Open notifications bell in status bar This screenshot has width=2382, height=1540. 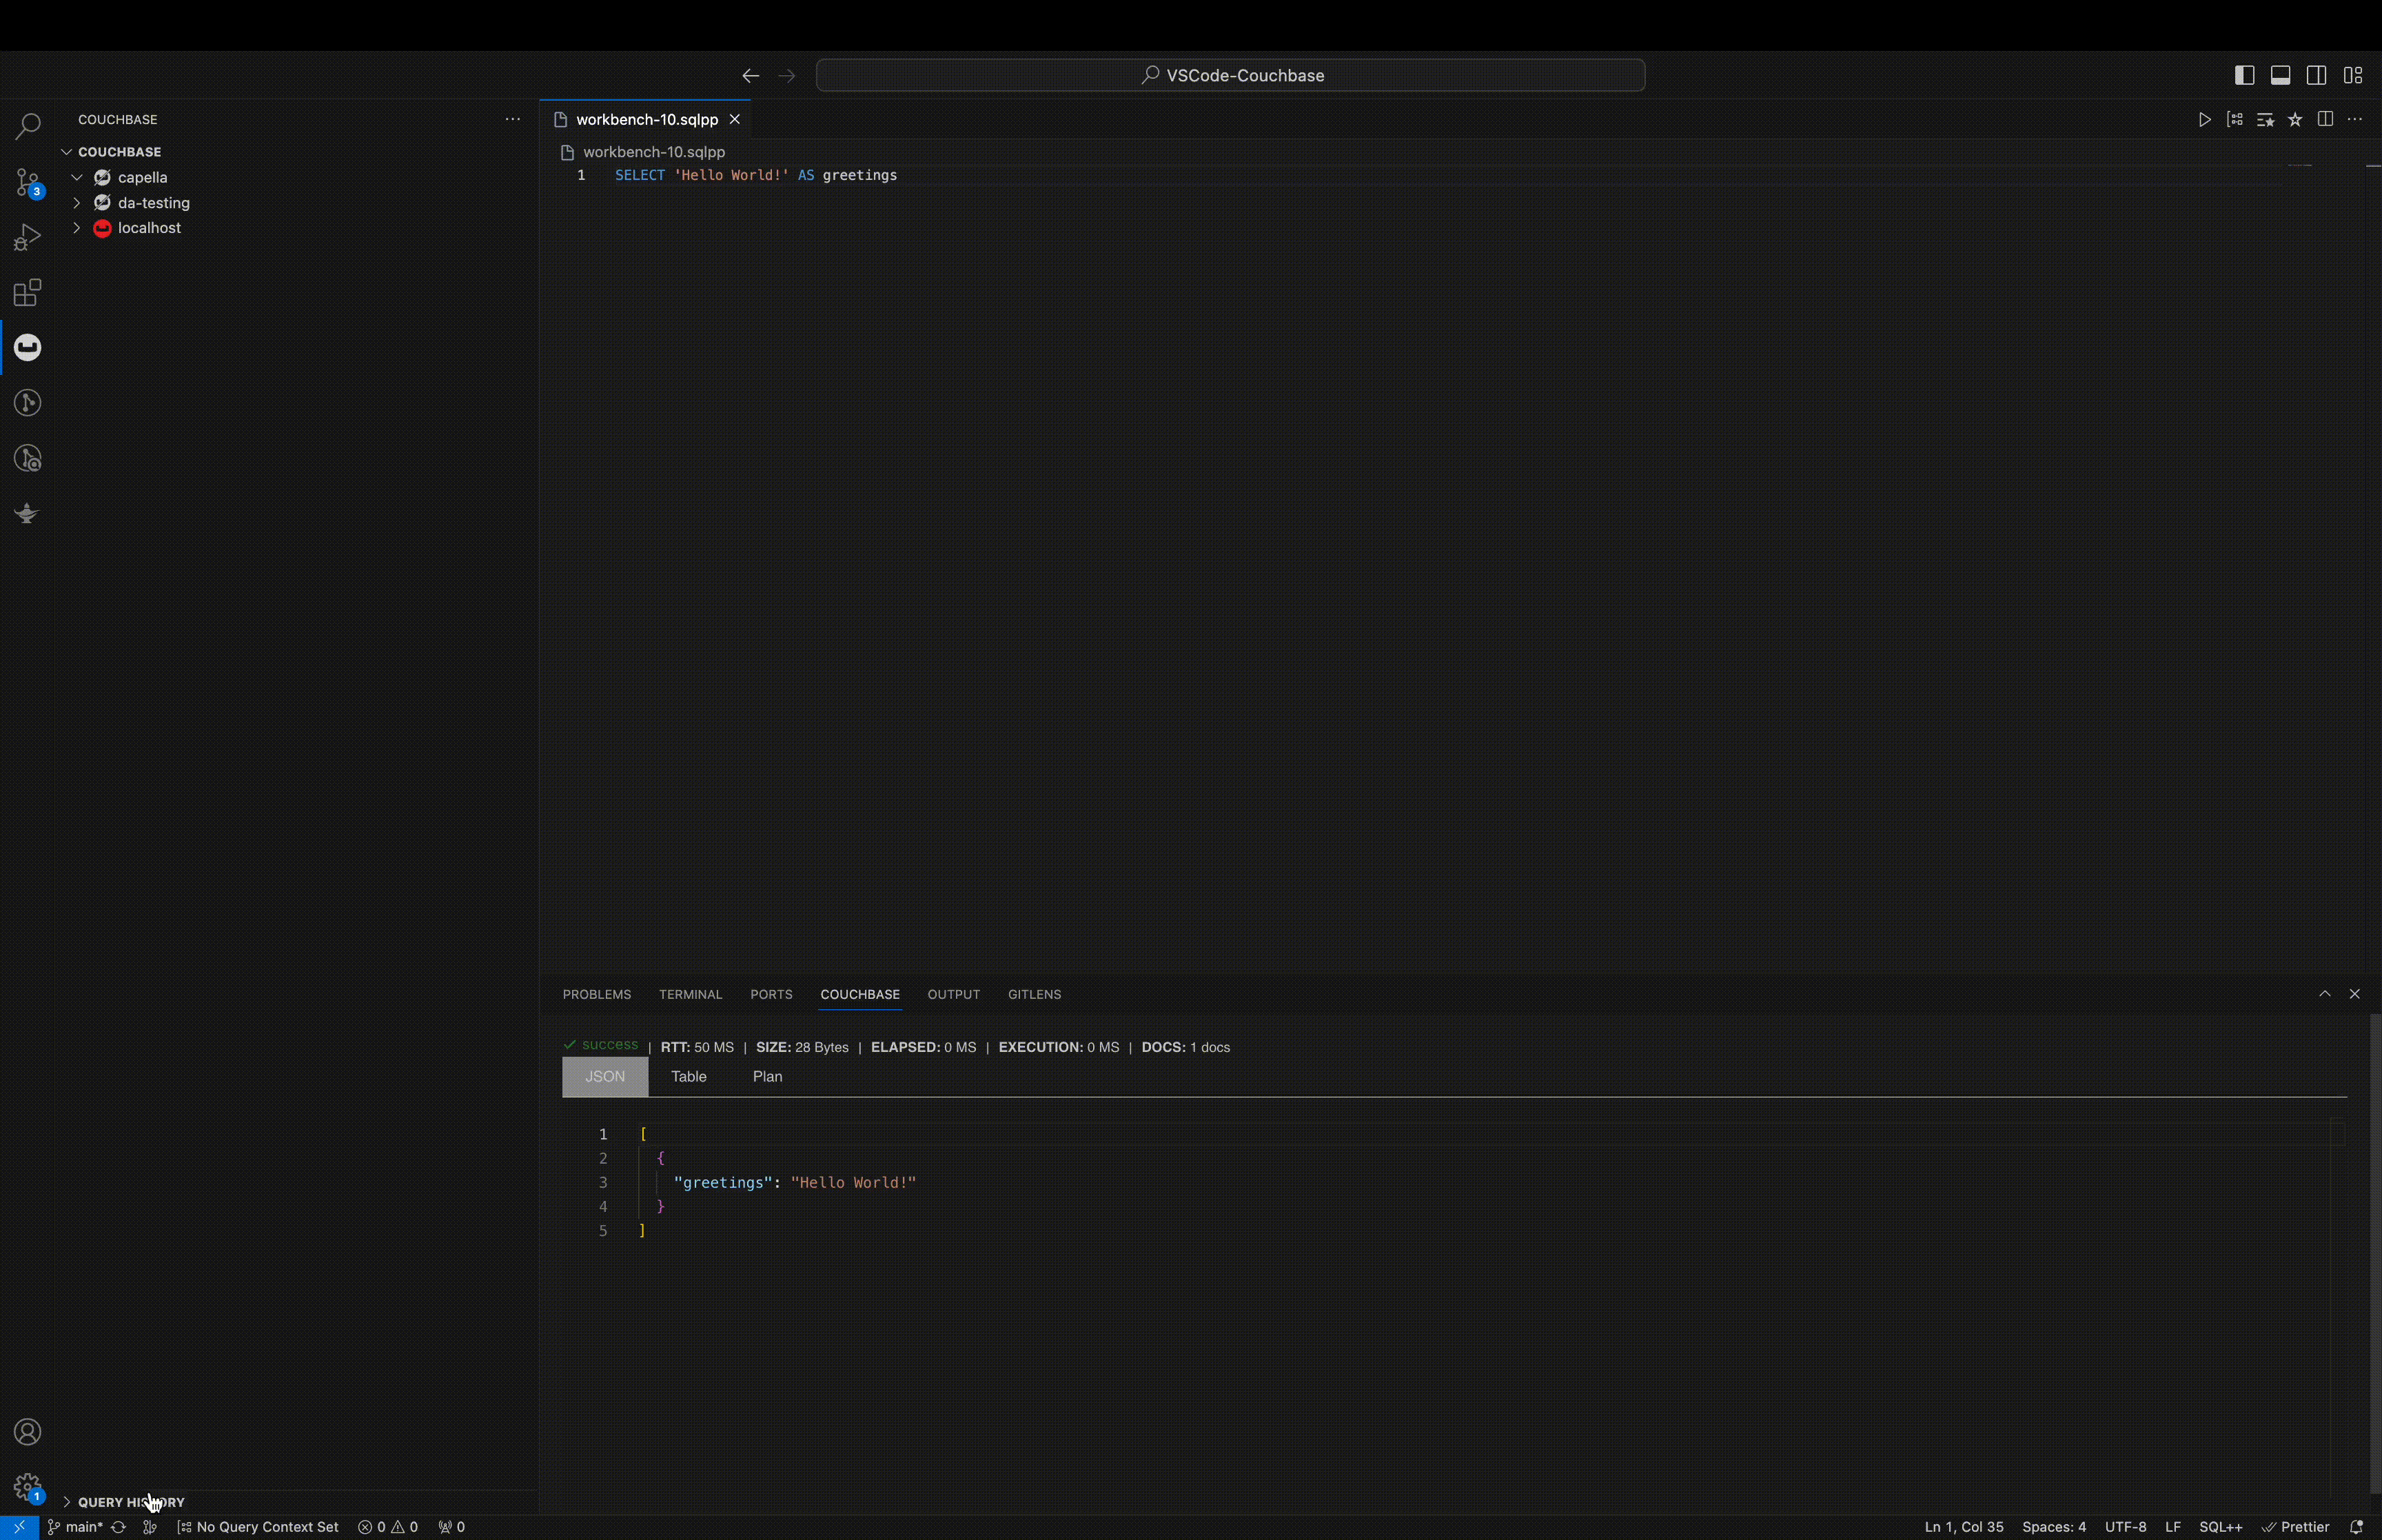2357,1527
